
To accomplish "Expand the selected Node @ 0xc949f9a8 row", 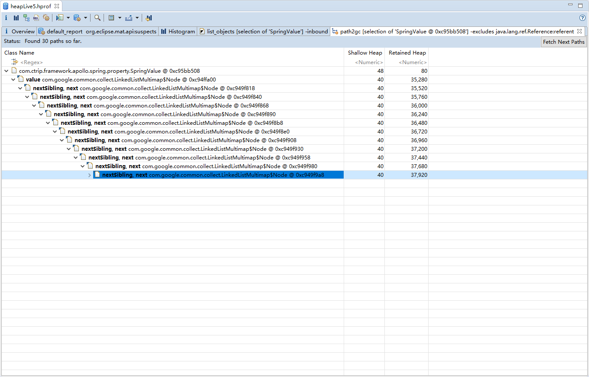I will coord(90,175).
